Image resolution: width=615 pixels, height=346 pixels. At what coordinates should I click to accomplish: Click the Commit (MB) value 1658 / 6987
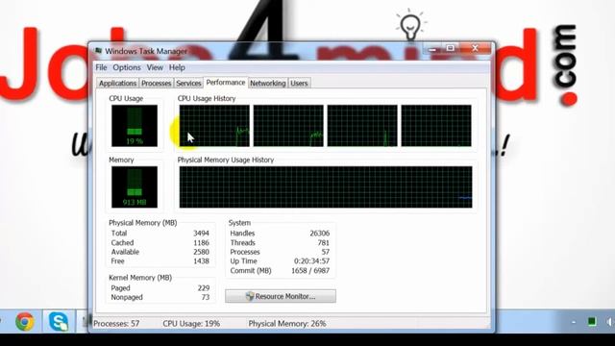click(310, 271)
